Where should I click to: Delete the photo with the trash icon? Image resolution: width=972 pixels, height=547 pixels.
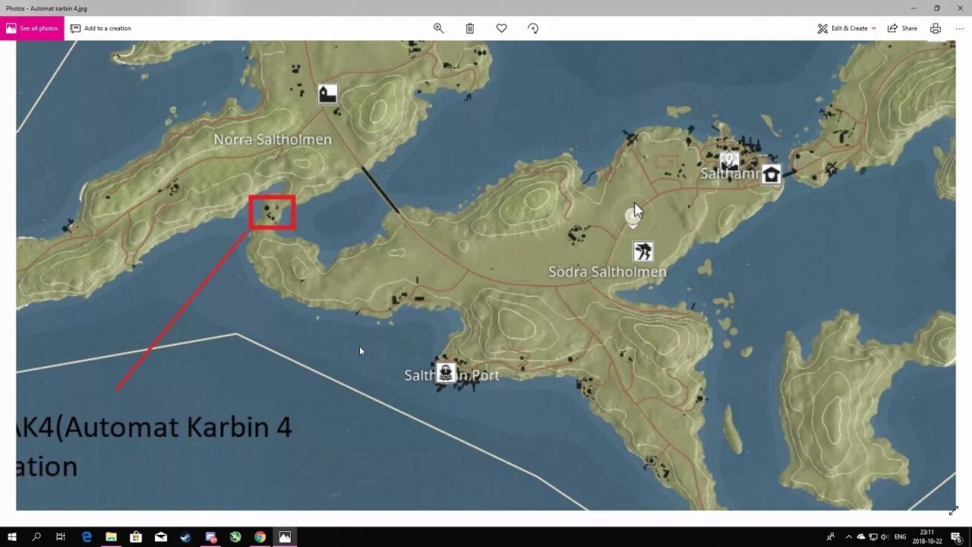point(470,28)
